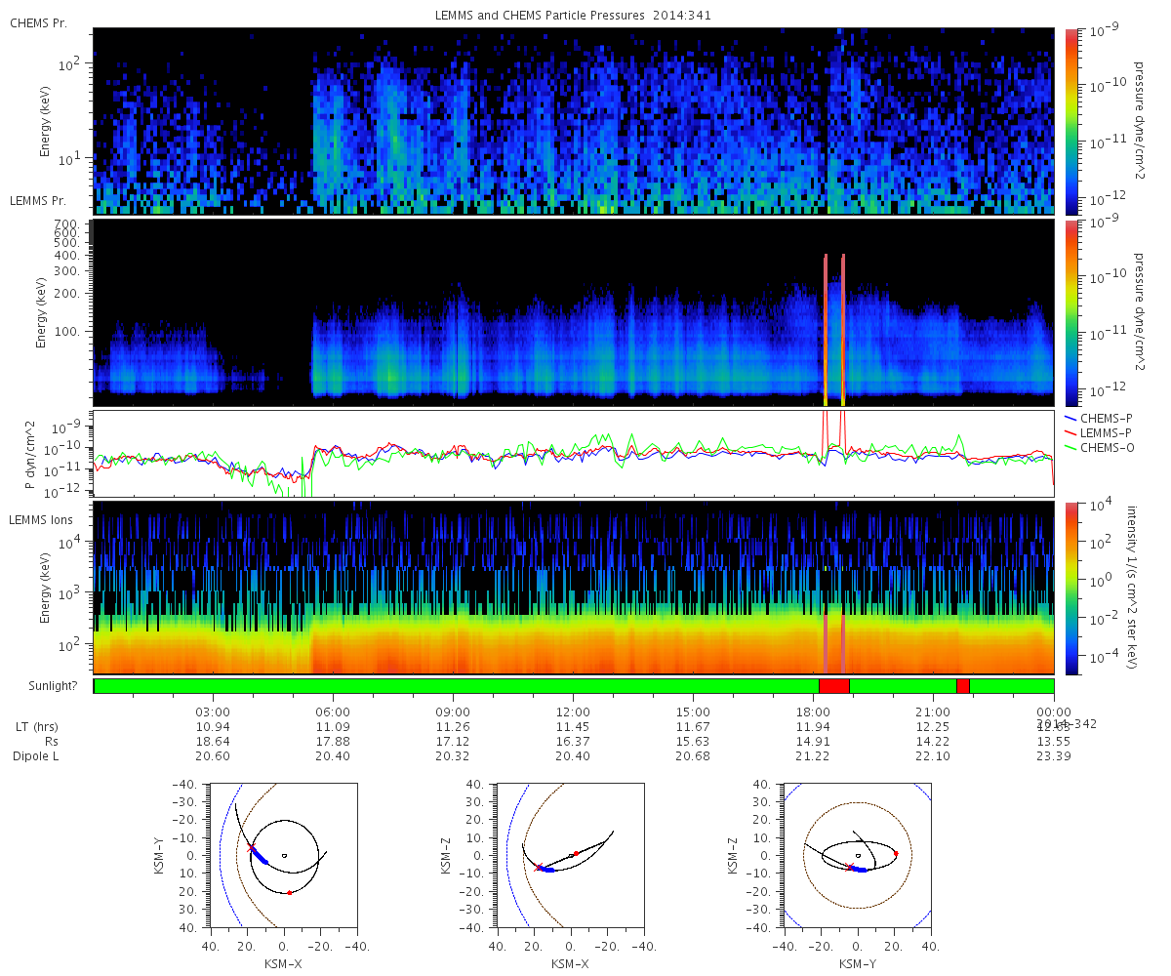Select the "Rs" row label
The height and width of the screenshot is (976, 1171).
52,742
